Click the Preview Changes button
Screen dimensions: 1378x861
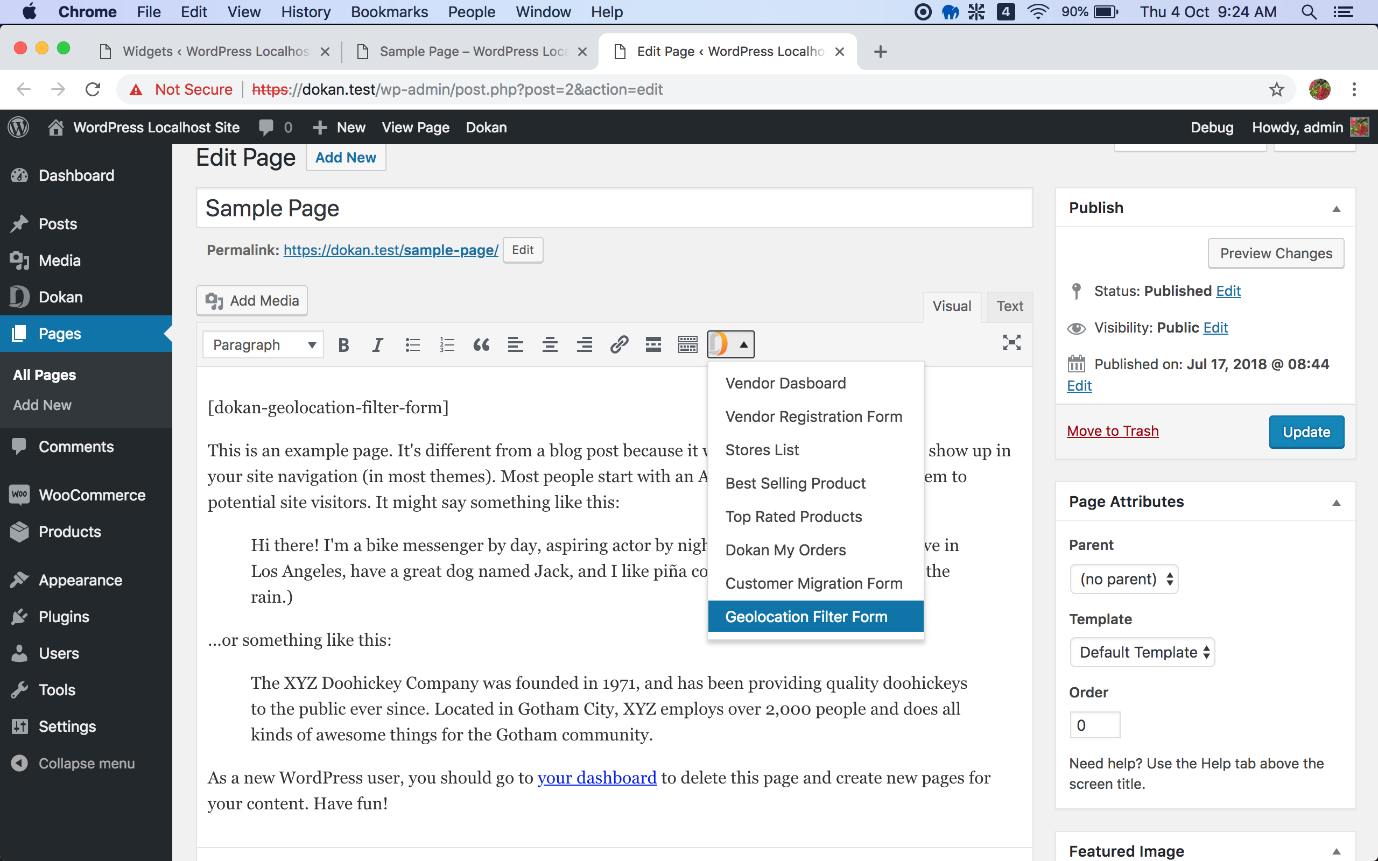1277,253
